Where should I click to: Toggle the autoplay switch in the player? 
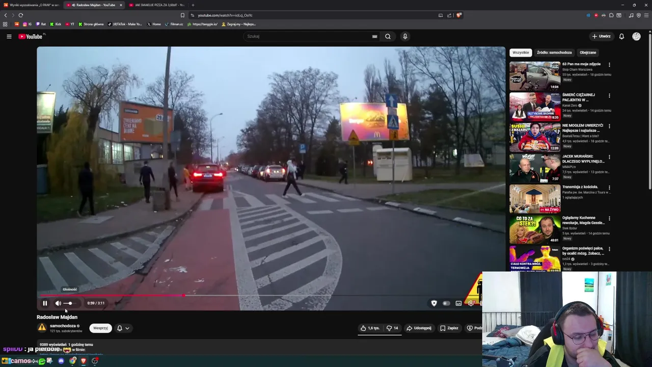446,303
